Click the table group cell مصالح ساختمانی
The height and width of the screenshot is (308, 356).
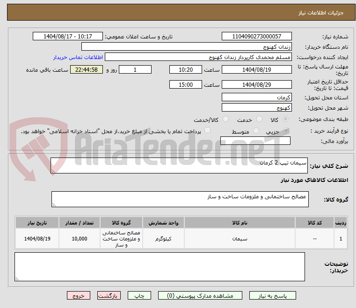click(121, 239)
